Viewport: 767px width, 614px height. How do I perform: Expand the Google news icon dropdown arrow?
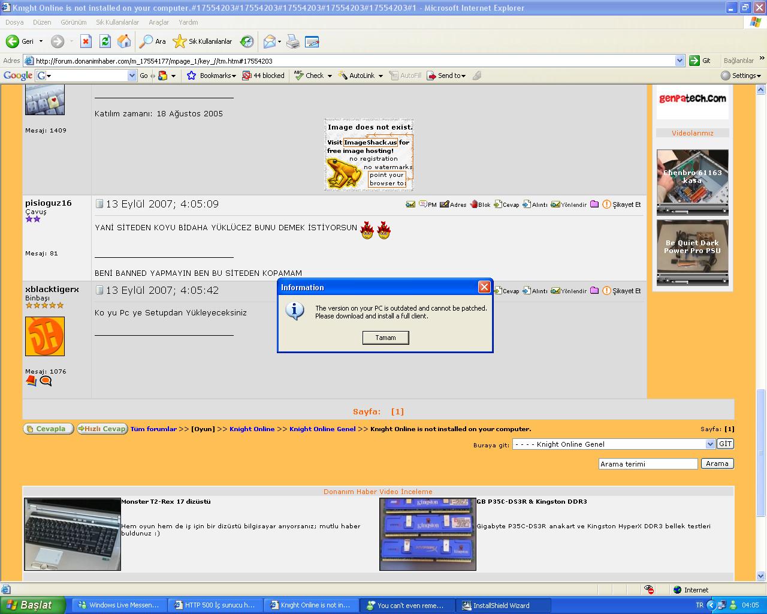(173, 76)
